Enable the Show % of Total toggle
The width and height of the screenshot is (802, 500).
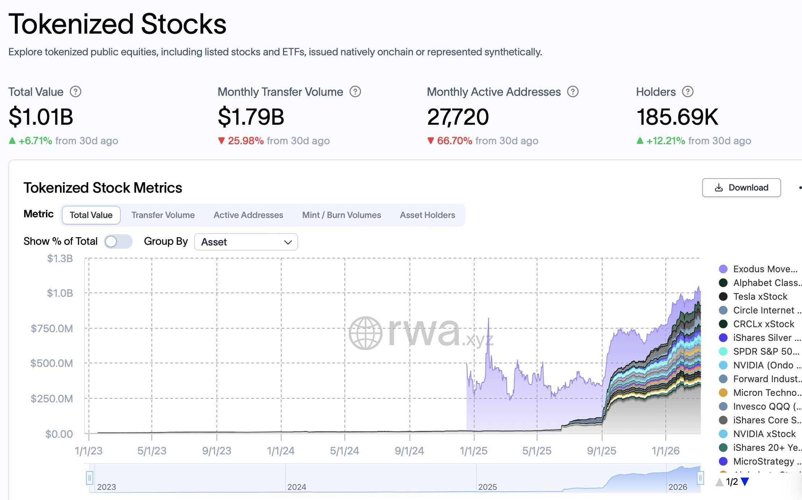pyautogui.click(x=118, y=241)
